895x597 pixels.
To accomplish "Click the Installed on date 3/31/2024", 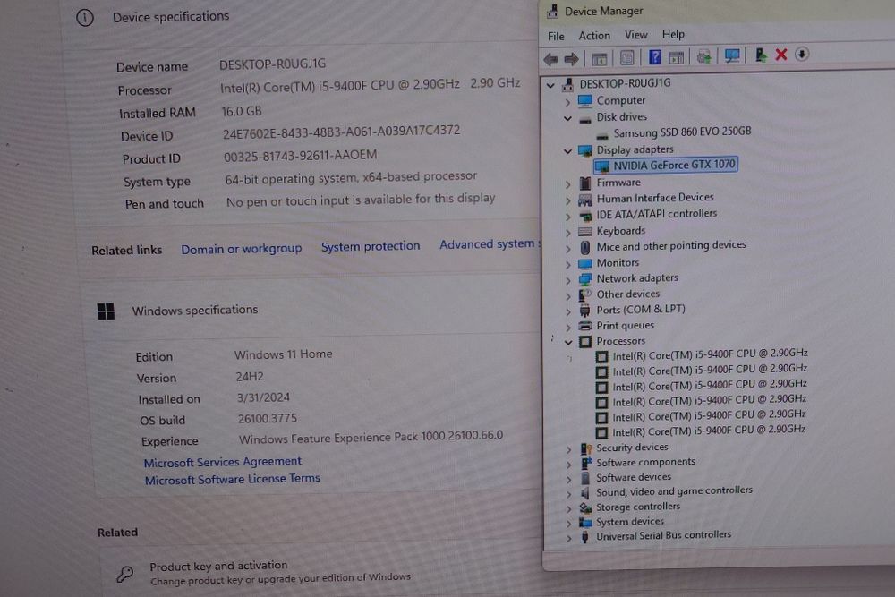I will click(263, 397).
